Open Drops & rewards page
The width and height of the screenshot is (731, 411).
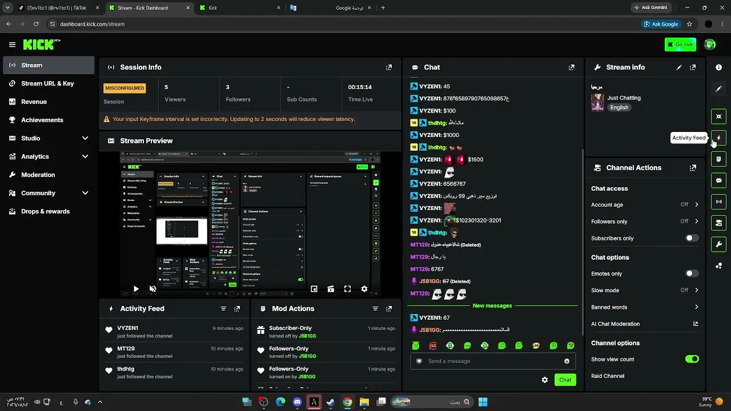click(49, 211)
